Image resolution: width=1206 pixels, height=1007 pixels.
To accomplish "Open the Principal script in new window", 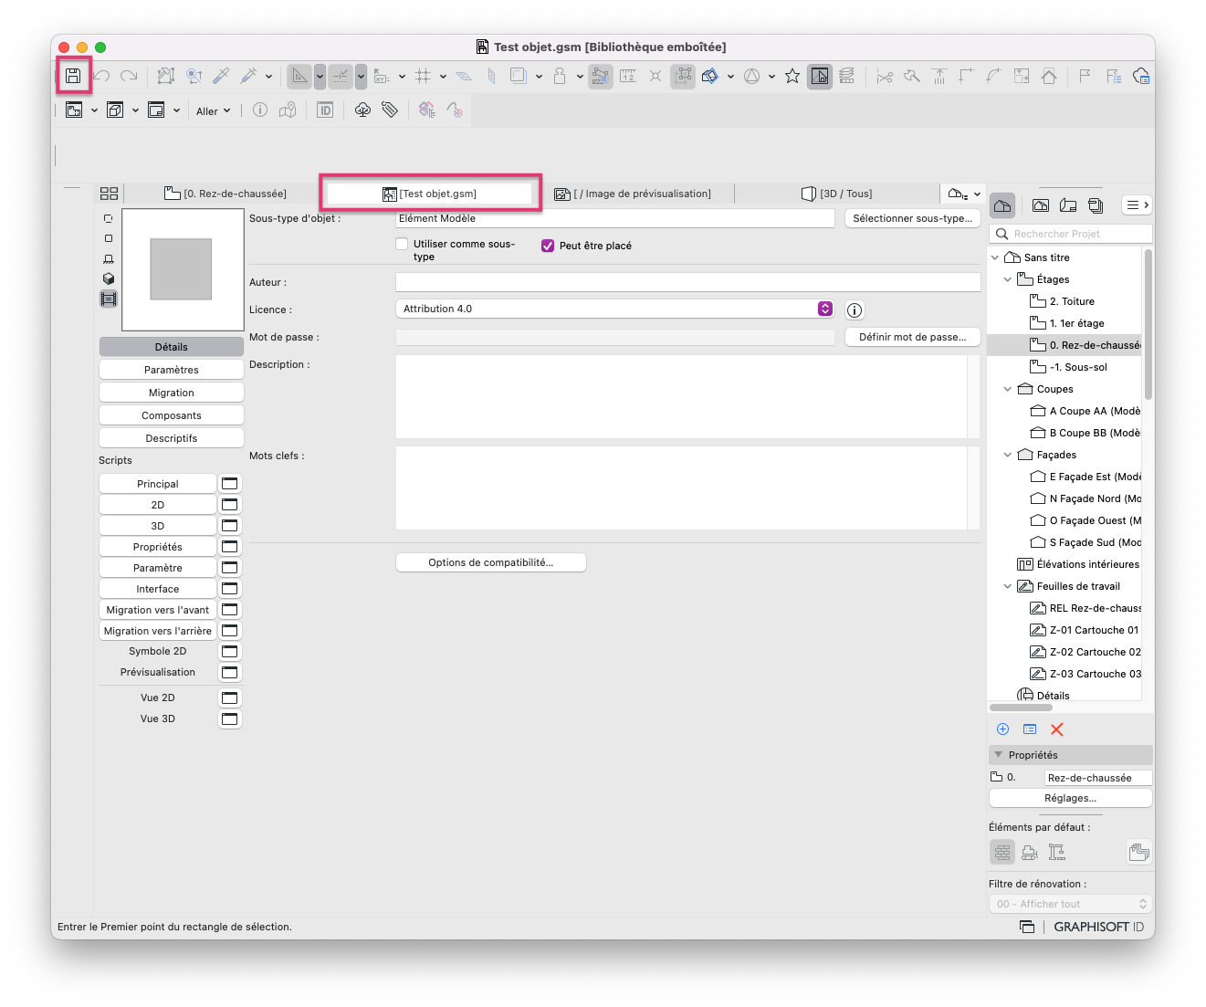I will point(230,484).
